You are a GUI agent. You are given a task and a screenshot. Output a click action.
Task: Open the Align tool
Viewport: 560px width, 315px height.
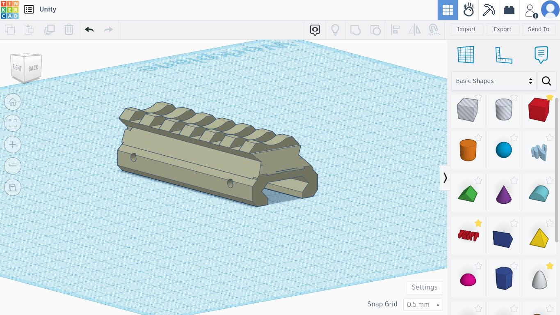click(x=395, y=30)
